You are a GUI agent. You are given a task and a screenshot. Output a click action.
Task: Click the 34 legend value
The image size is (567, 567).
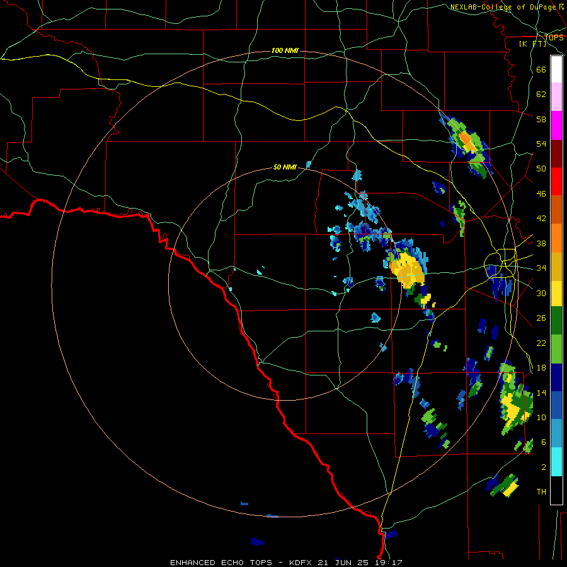(541, 268)
